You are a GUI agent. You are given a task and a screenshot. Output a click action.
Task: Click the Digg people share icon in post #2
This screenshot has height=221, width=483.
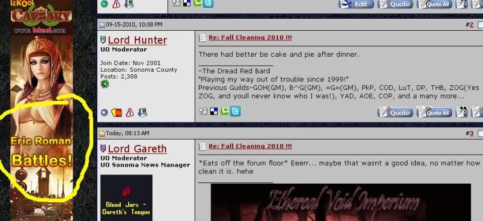(x=203, y=111)
